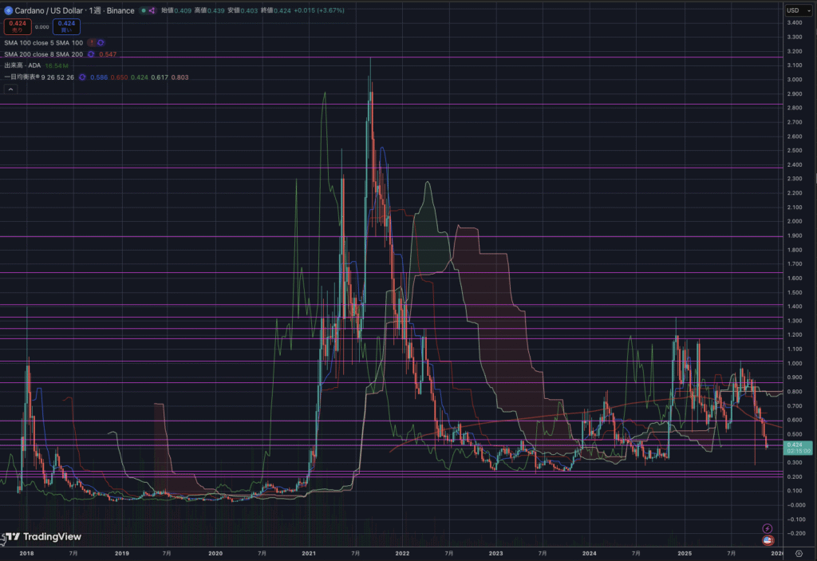Click the Cardano coin logo icon
The image size is (817, 561).
[7, 10]
